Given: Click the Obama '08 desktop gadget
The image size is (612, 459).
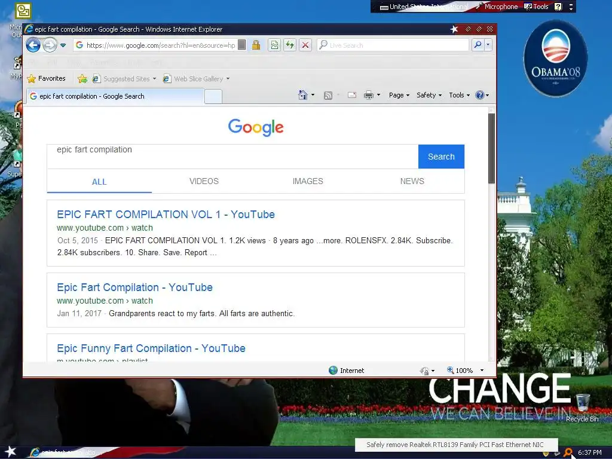Looking at the screenshot, I should pos(555,59).
